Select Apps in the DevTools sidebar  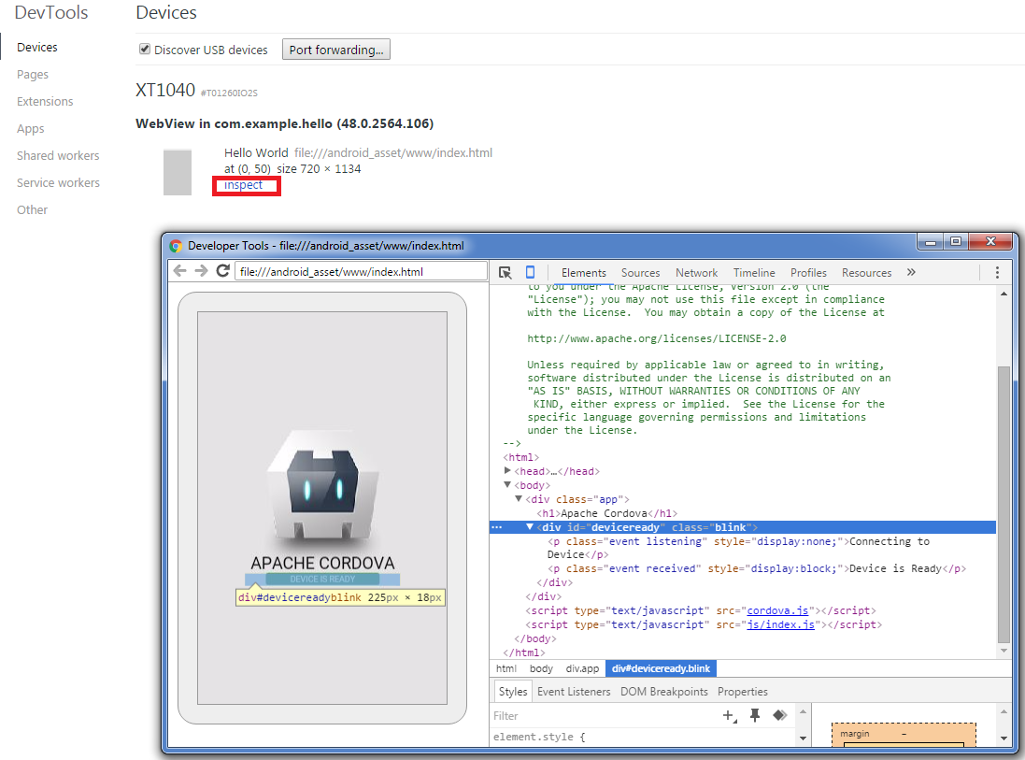[31, 129]
